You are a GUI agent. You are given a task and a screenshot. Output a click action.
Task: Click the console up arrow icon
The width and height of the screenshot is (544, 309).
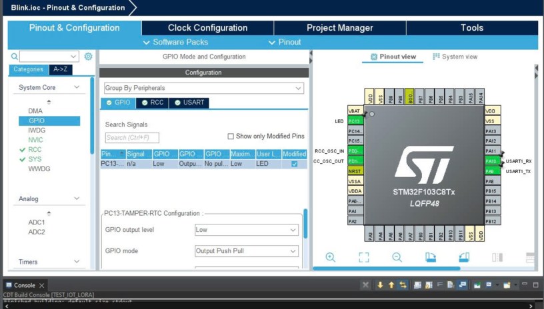[x=391, y=285]
